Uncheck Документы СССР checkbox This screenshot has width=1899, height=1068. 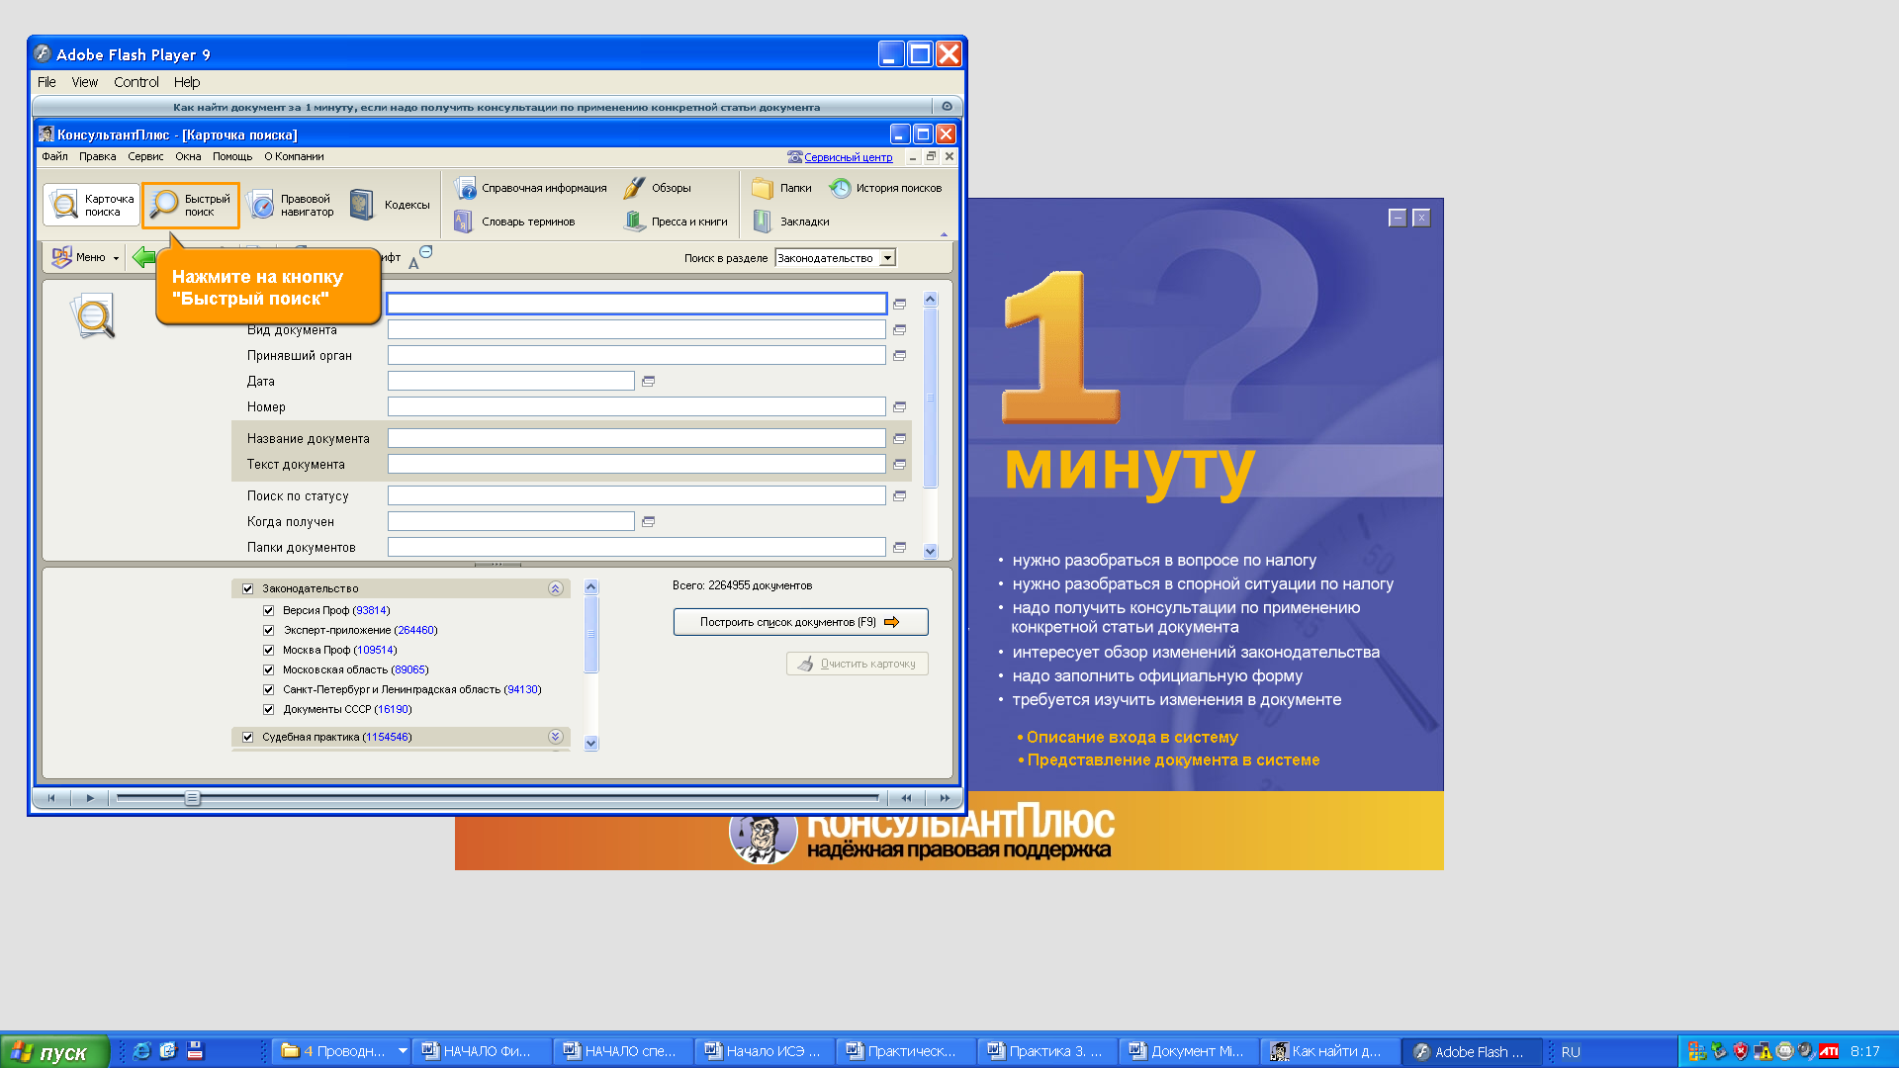(268, 709)
